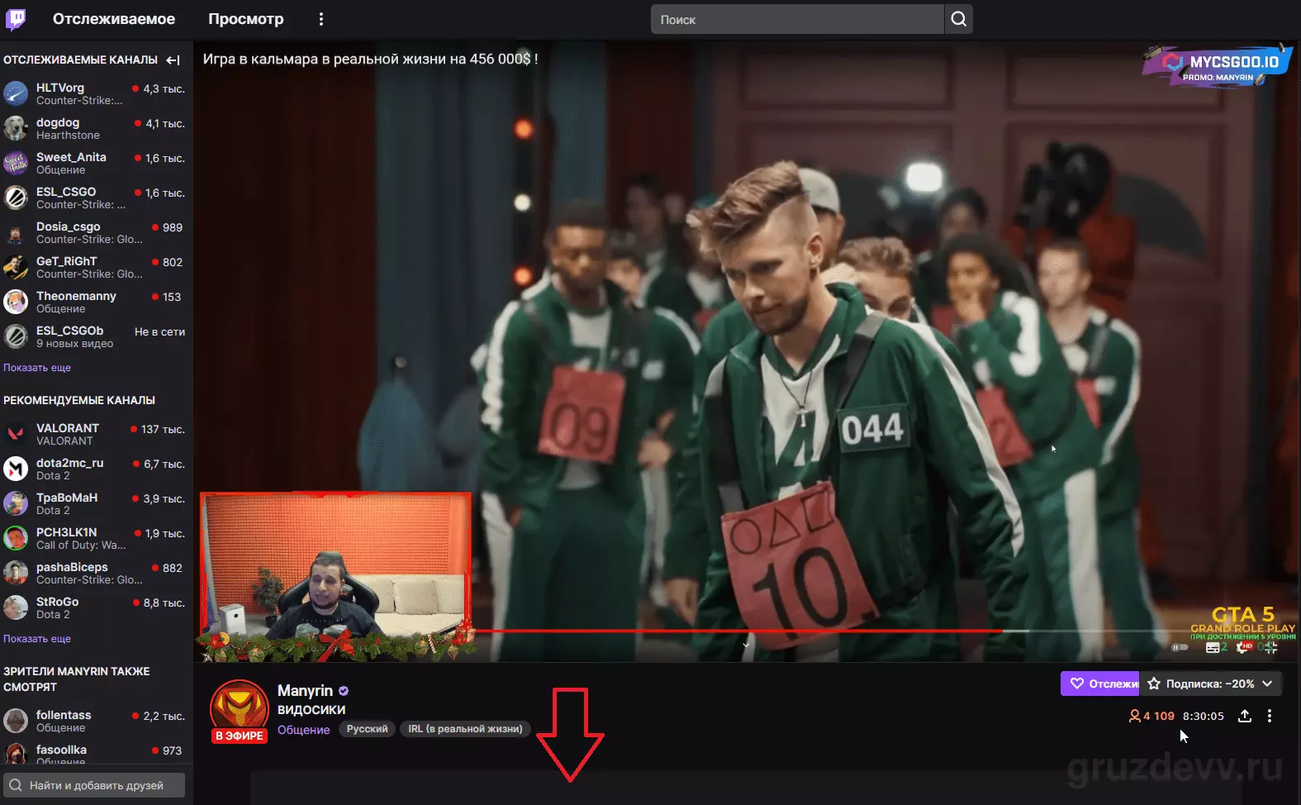Image resolution: width=1301 pixels, height=805 pixels.
Task: Flip the pause toggle in player controls
Action: pyautogui.click(x=1180, y=647)
